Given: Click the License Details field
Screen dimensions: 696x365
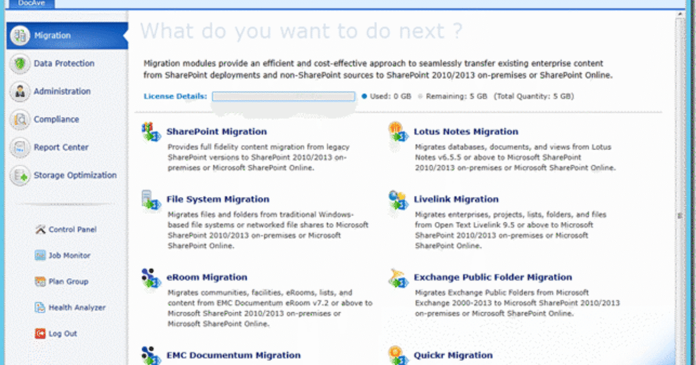Looking at the screenshot, I should click(284, 96).
